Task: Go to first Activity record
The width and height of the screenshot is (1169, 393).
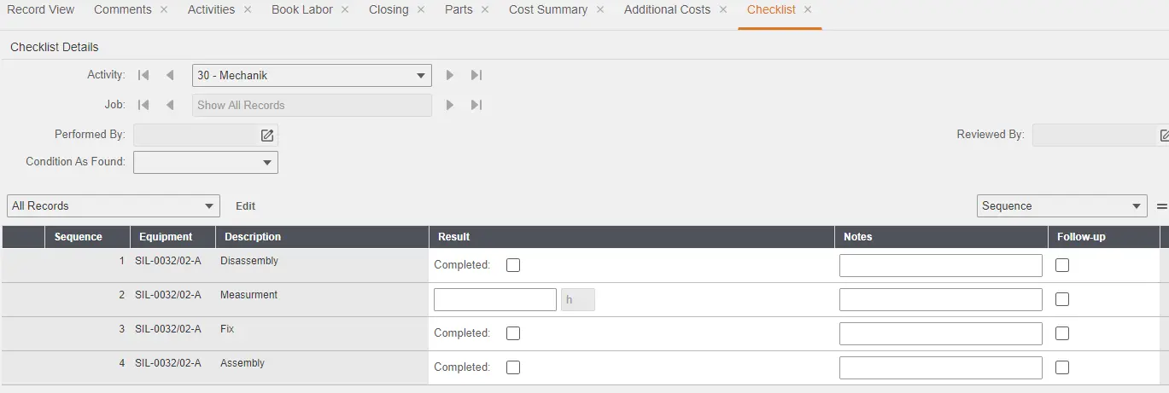Action: click(x=143, y=75)
